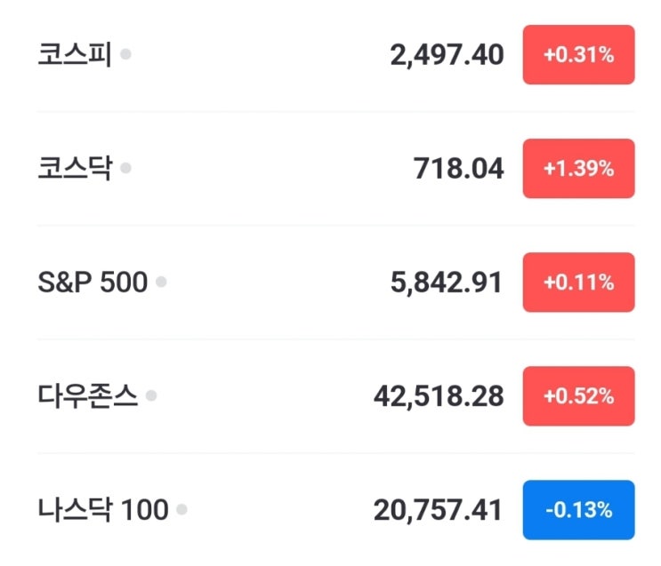
Task: Open the 코스닥 index label
Action: pos(75,169)
